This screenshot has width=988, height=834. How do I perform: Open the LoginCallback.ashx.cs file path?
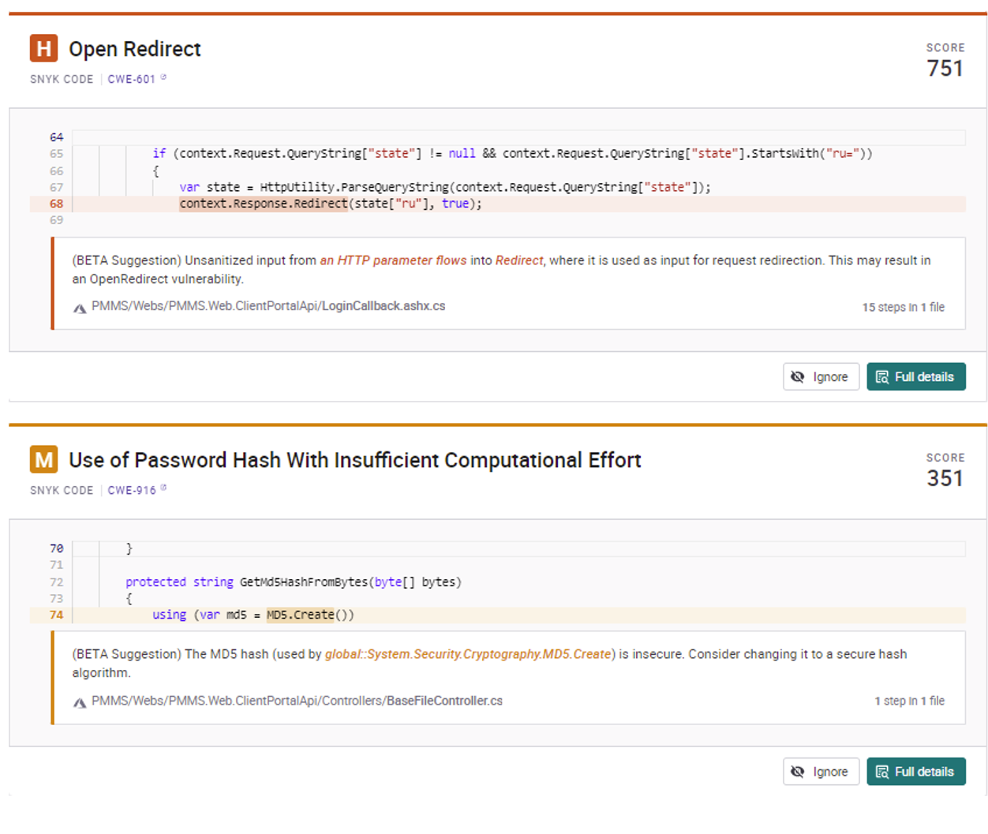click(x=268, y=306)
